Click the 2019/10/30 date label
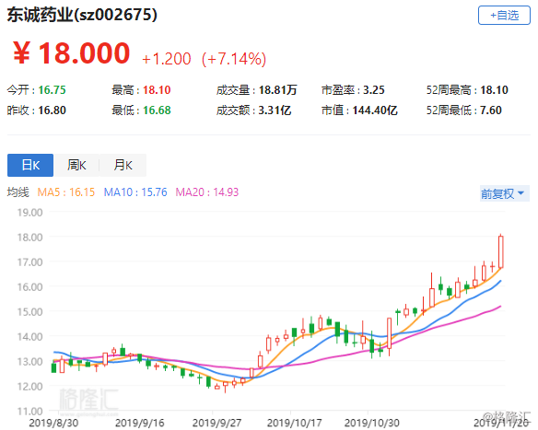Viewport: 538px width, 430px height. tap(372, 424)
